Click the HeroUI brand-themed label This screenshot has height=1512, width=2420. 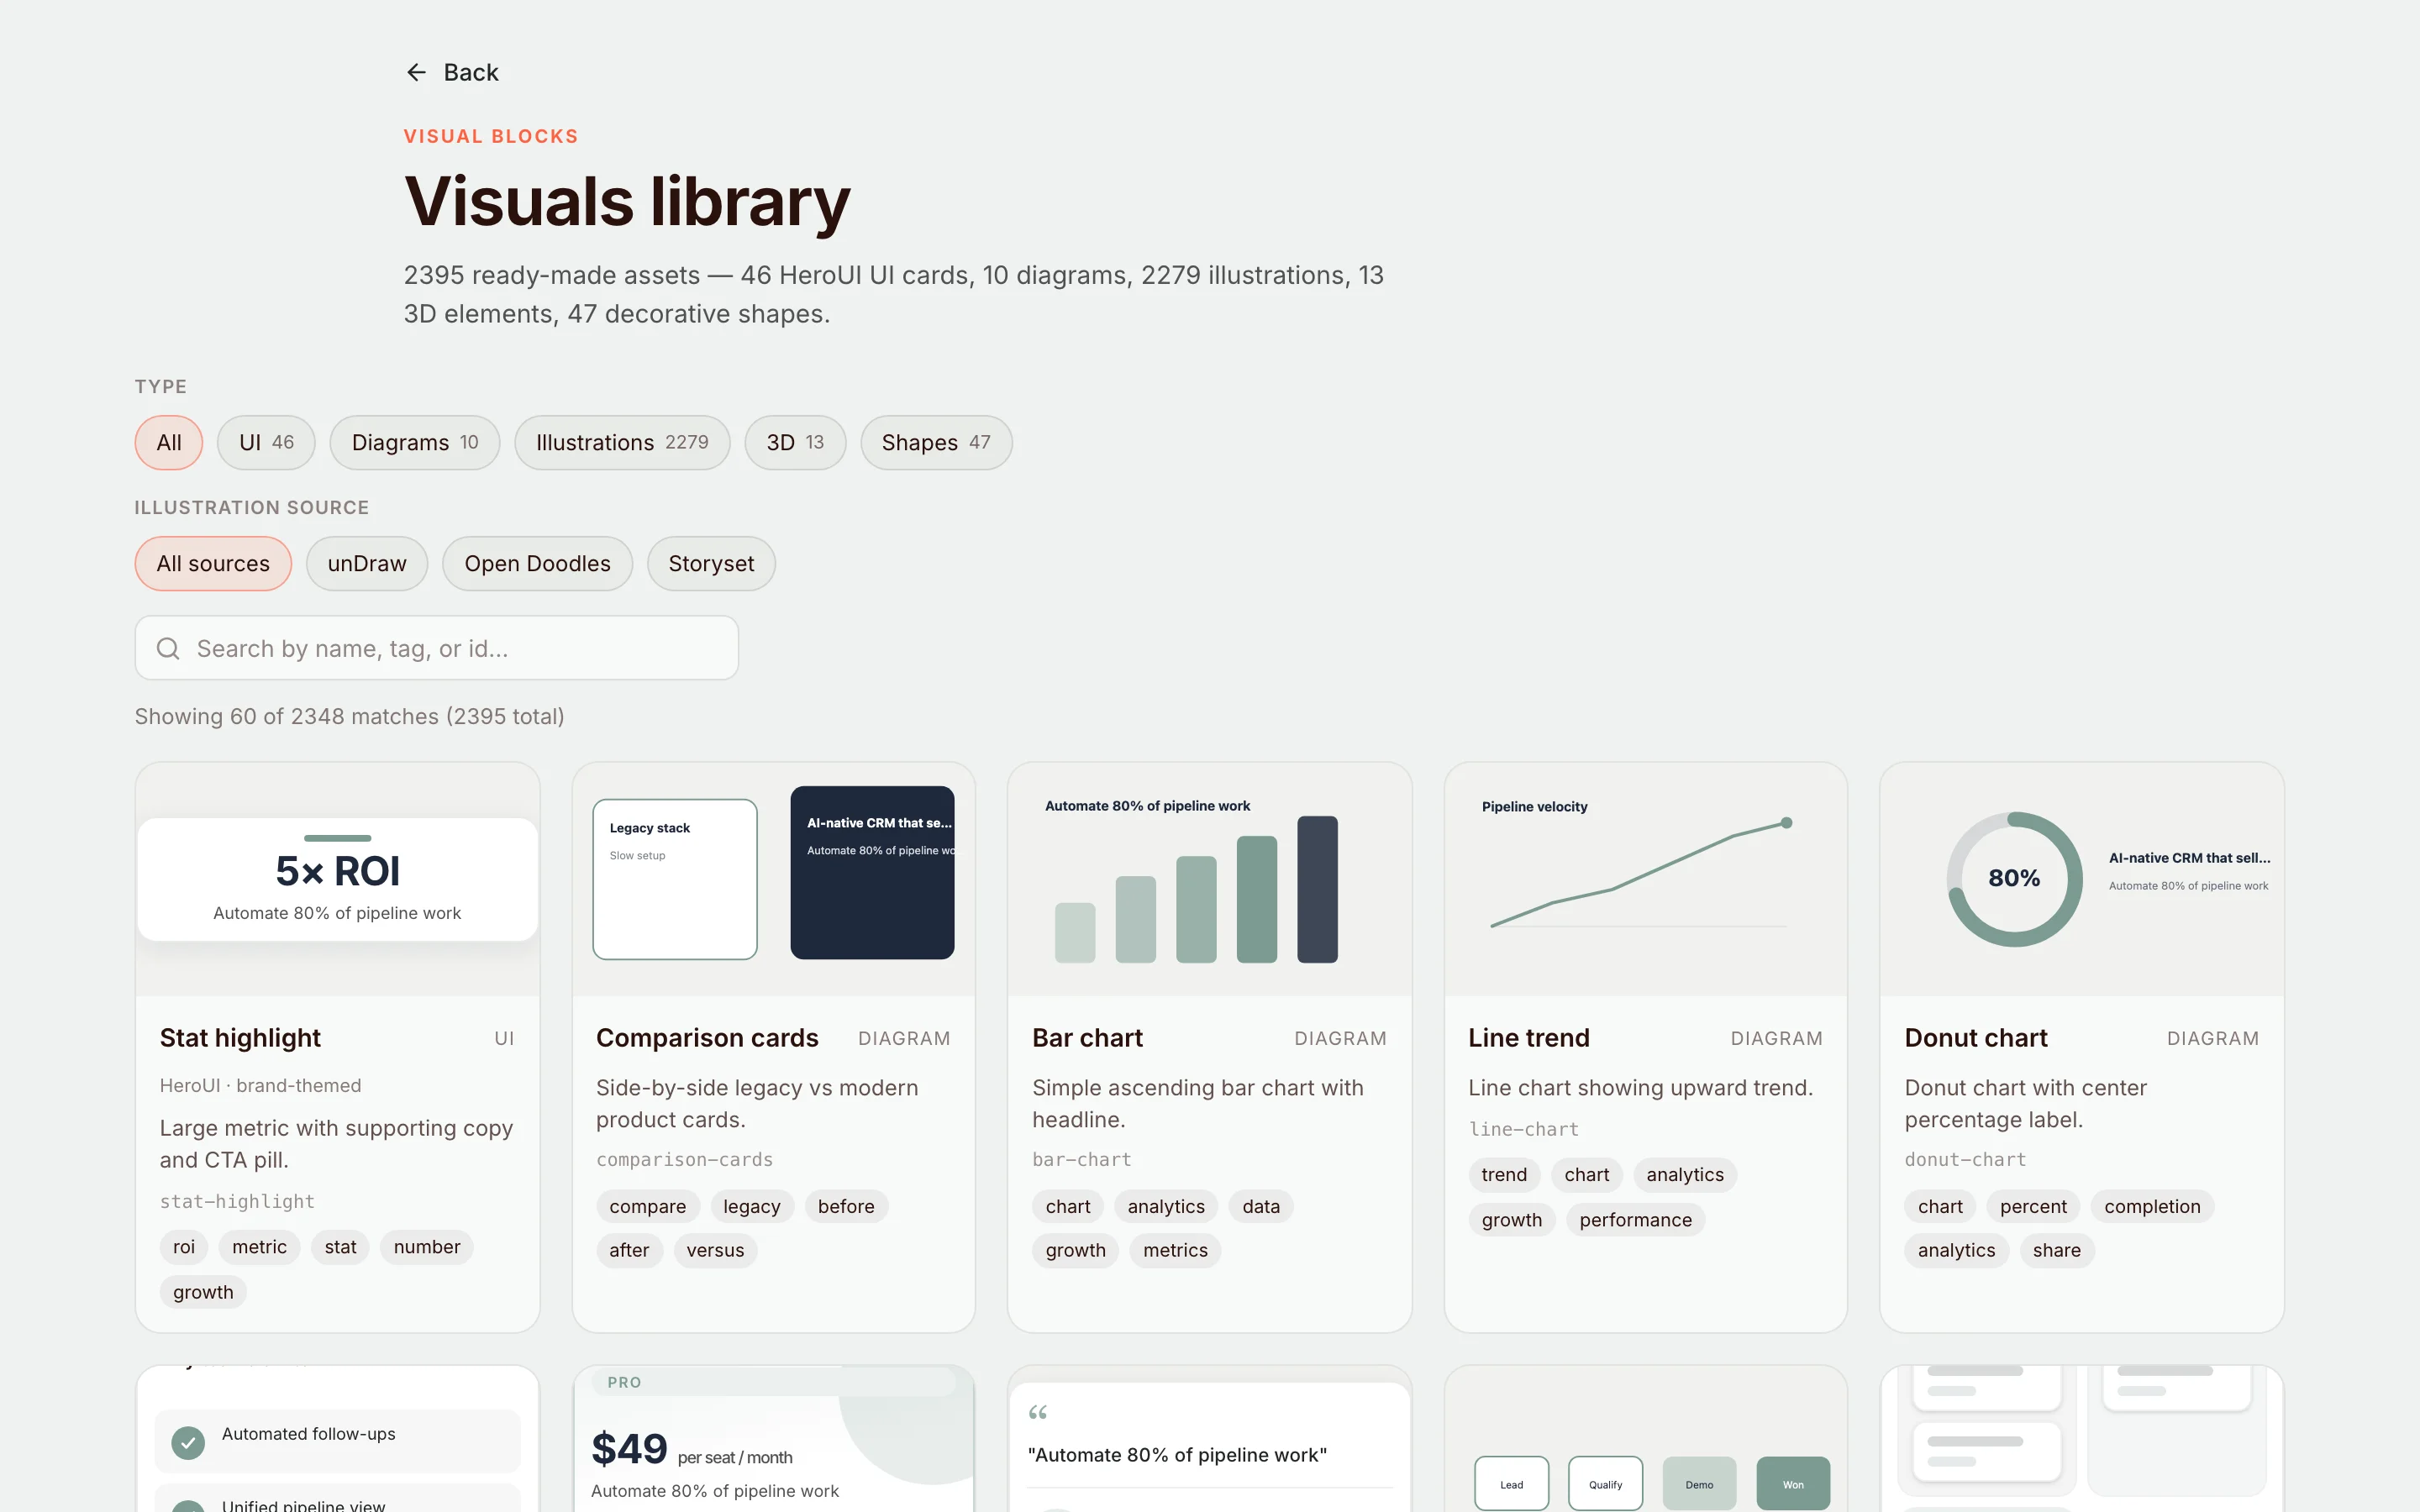click(x=260, y=1085)
